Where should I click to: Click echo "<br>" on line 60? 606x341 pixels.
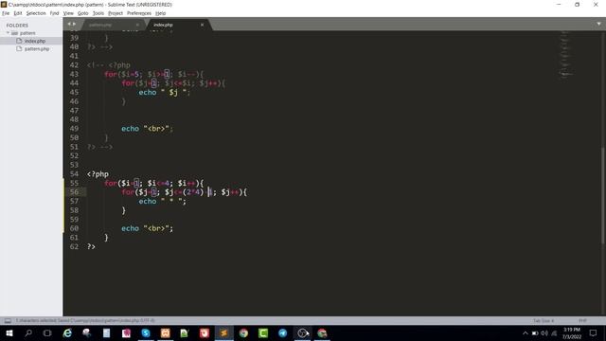pos(148,228)
